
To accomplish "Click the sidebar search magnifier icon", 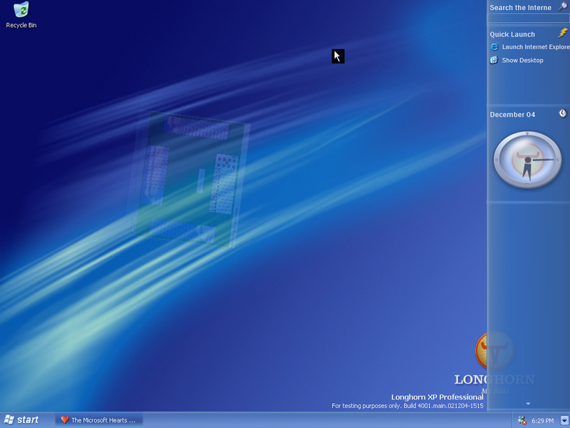I will pos(563,7).
